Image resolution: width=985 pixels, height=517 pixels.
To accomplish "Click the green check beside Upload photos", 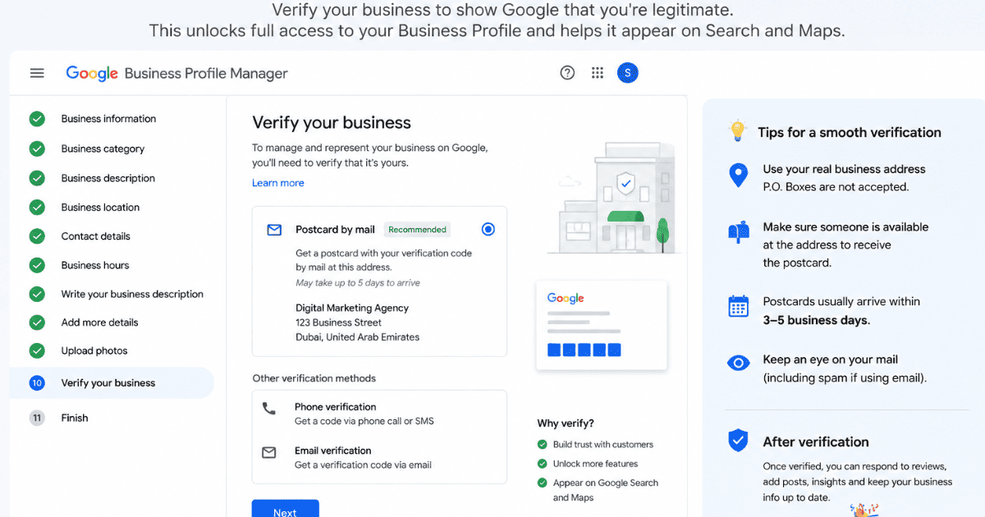I will (x=37, y=350).
